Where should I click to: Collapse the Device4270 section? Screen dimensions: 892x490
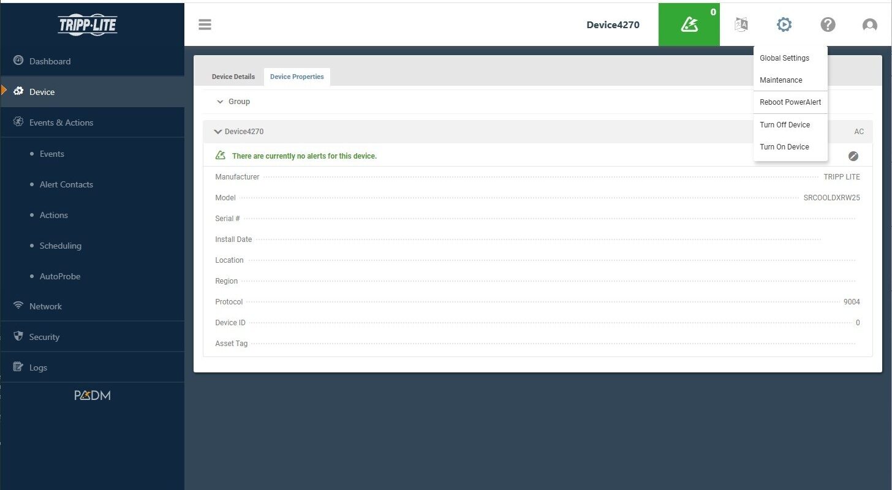(217, 132)
